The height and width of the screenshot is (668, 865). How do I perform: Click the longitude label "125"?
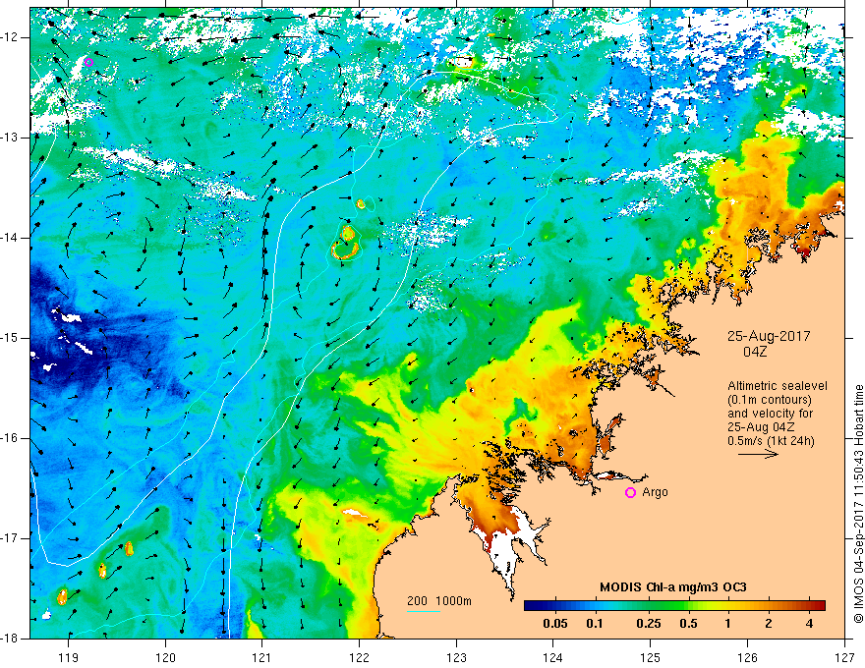(x=651, y=657)
